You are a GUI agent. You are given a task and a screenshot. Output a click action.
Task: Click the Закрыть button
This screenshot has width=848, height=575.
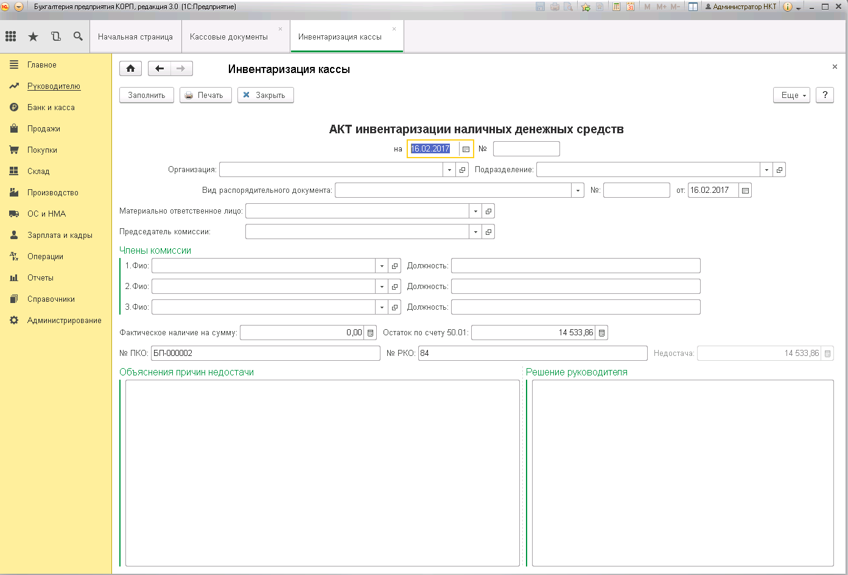(265, 95)
